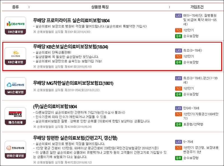Image resolution: width=224 pixels, height=166 pixels.
Task: Open 무배당 KB손보실손의료비보장보험(18.04) product
Action: coord(71,47)
